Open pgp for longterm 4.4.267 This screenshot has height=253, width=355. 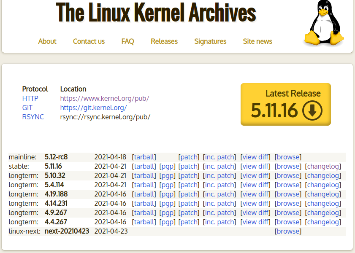pyautogui.click(x=168, y=222)
